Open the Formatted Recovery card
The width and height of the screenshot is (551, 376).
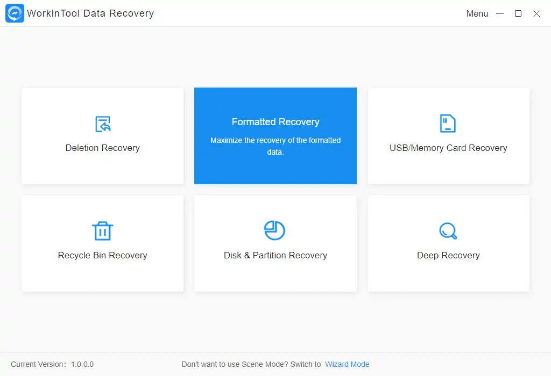pos(275,136)
